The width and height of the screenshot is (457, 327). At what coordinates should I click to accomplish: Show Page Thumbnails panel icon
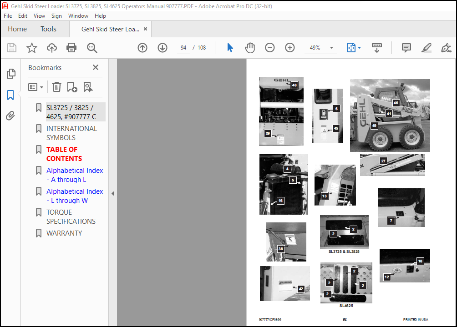(x=11, y=74)
